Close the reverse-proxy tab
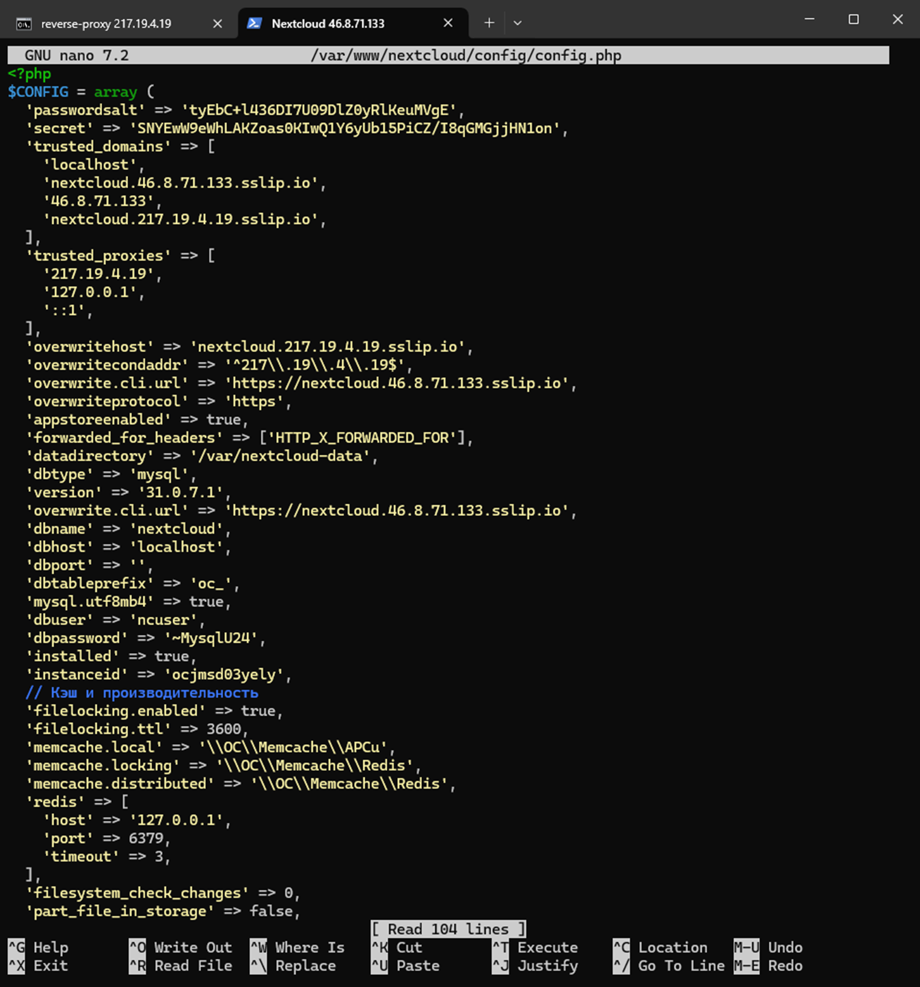Viewport: 920px width, 987px height. 218,23
